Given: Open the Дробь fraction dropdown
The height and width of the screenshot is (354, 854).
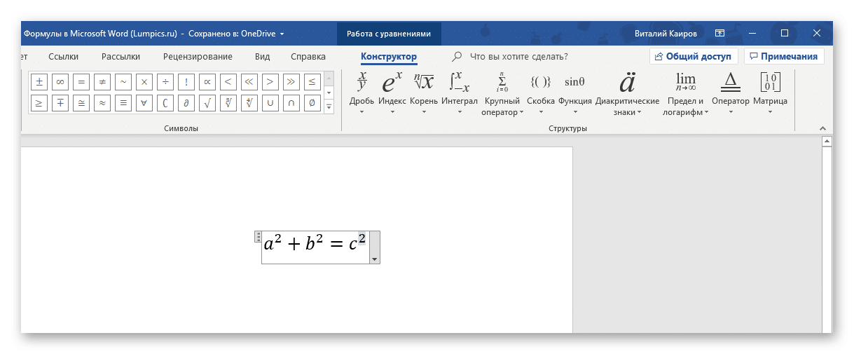Looking at the screenshot, I should 361,94.
